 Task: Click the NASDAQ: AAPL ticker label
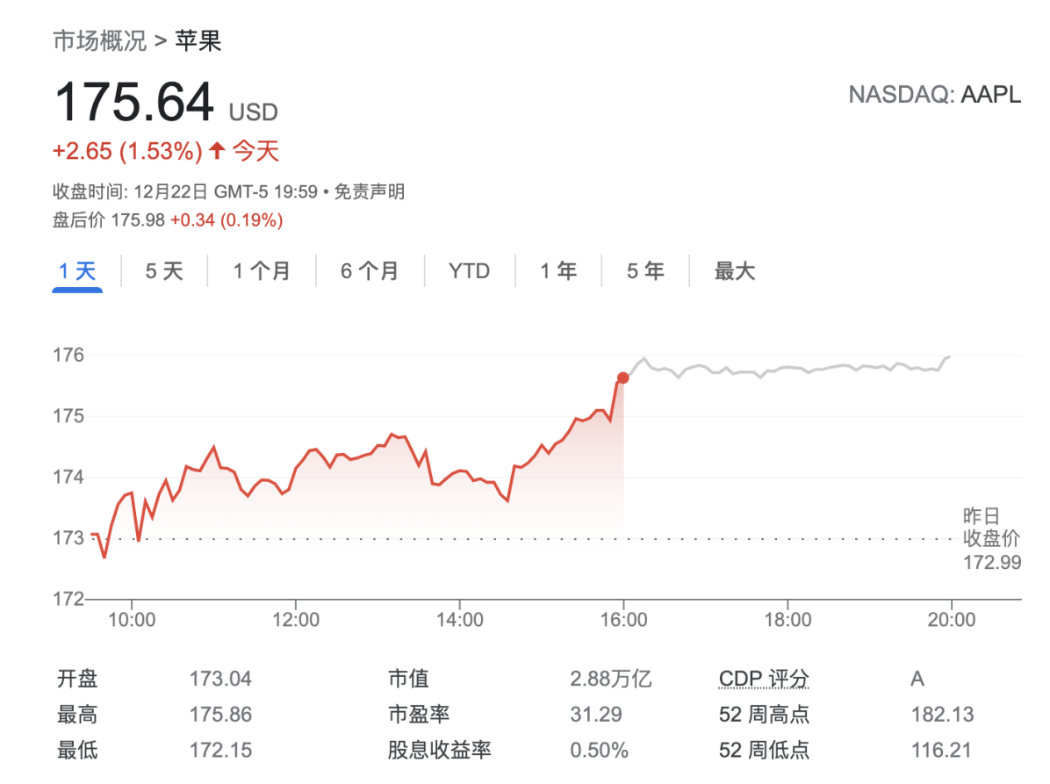pyautogui.click(x=934, y=95)
